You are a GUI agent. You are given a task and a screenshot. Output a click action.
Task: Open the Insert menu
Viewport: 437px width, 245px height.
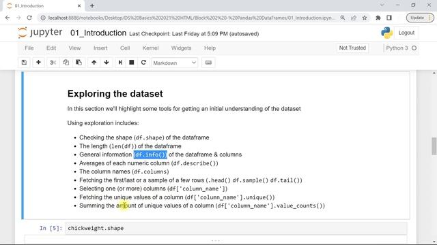[x=100, y=48]
